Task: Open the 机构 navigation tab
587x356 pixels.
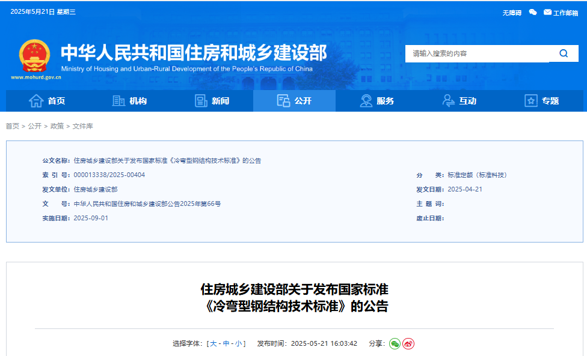Action: (x=129, y=101)
